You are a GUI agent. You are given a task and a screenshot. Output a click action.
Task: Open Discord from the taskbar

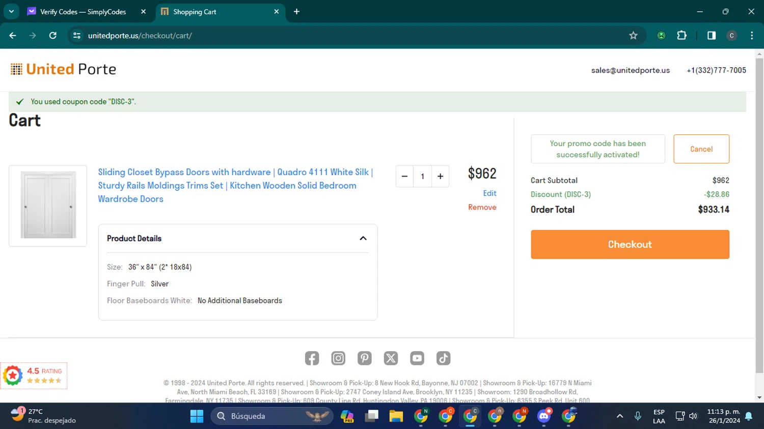pyautogui.click(x=544, y=416)
